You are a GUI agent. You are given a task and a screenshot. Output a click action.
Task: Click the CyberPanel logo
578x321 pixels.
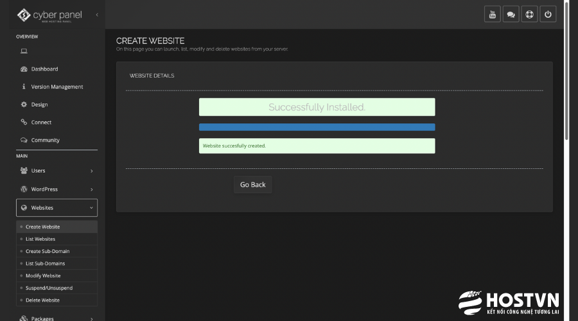(49, 15)
